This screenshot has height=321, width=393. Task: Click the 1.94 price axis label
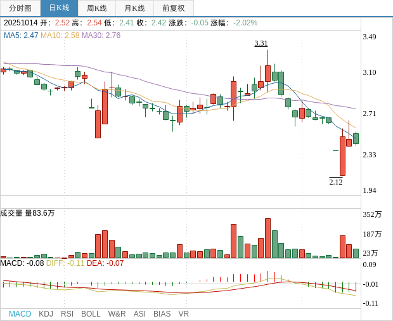click(370, 190)
